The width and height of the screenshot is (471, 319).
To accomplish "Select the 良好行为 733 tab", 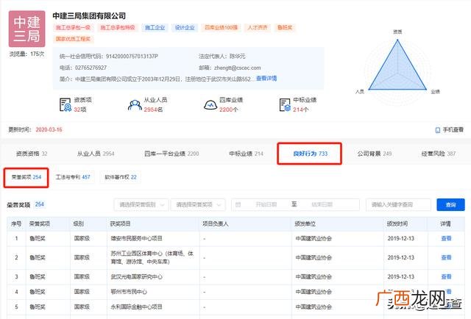I will tap(310, 154).
